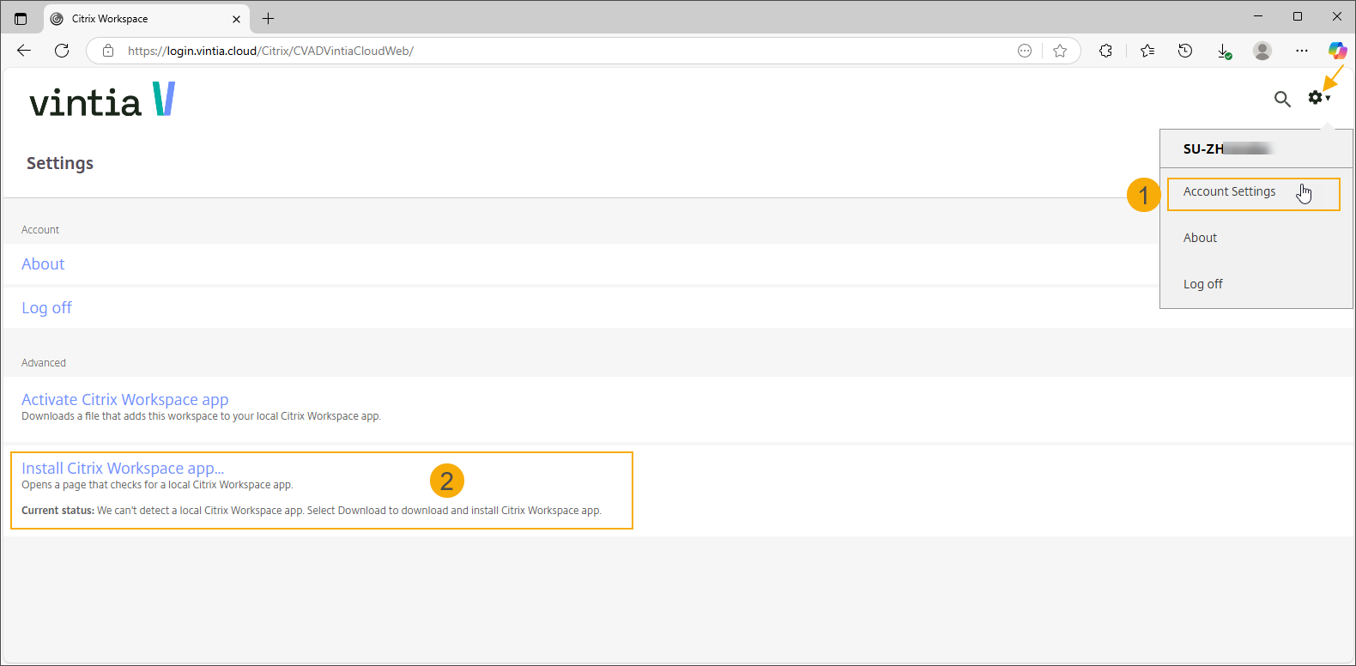Screen dimensions: 1356x666
Task: Click Activate Citrix Workspace app link
Action: click(x=124, y=400)
